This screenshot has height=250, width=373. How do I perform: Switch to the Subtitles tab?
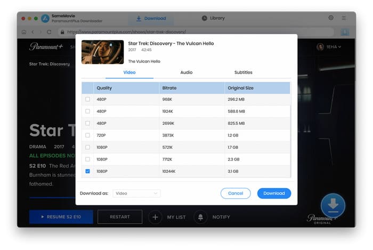tap(243, 72)
